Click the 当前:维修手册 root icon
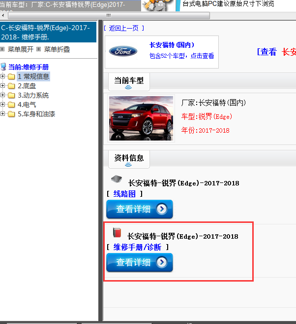The height and width of the screenshot is (324, 296). (3, 67)
